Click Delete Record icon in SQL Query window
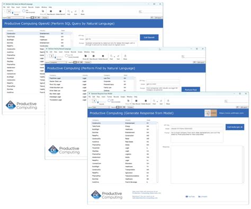251x209 pixels. 60,11
